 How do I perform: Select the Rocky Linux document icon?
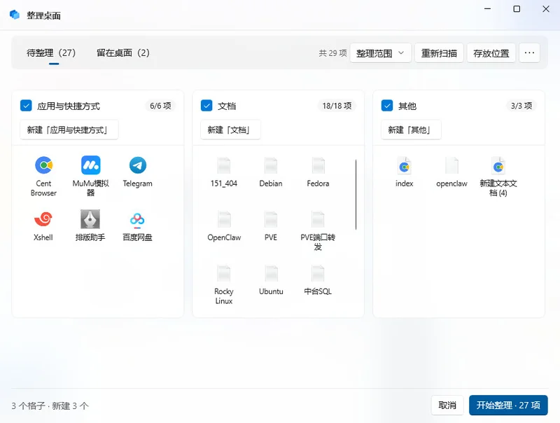[224, 273]
